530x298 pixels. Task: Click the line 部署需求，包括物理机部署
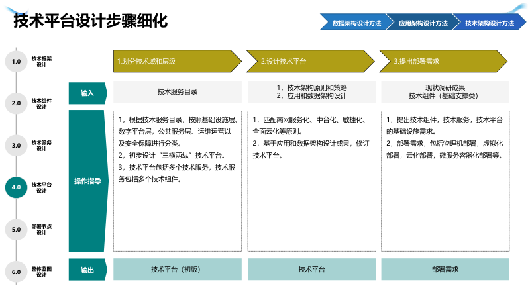(445, 150)
